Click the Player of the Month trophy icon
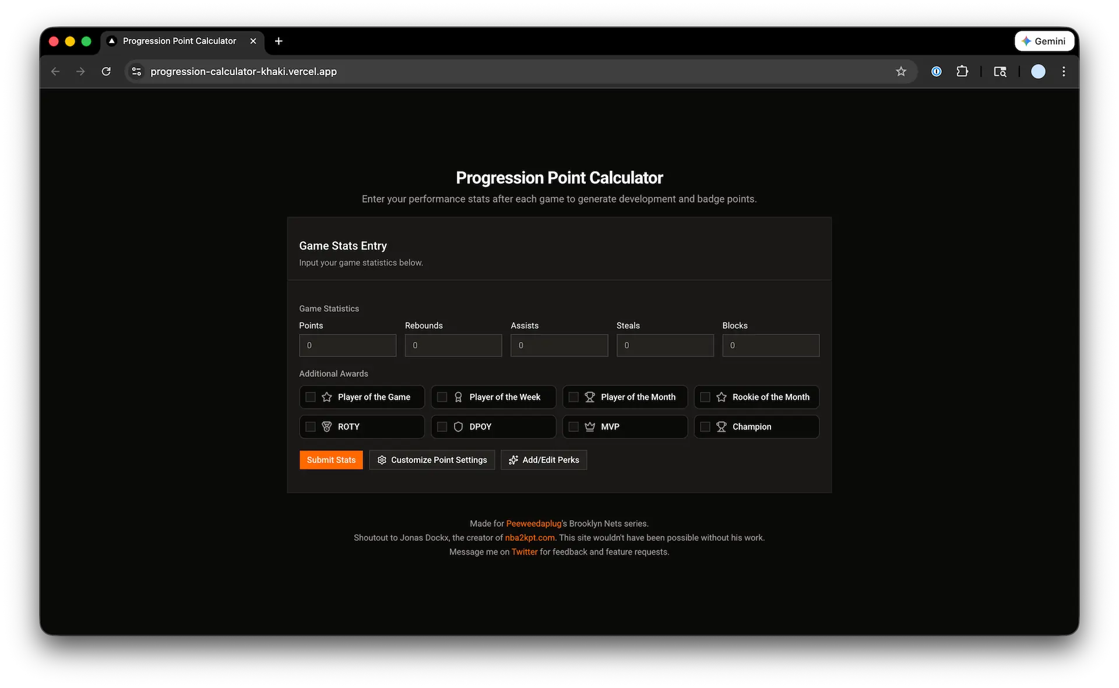 click(x=589, y=397)
